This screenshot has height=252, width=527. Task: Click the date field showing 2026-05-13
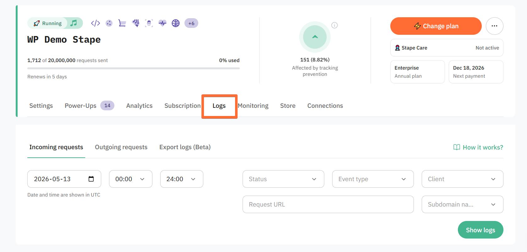click(x=64, y=179)
